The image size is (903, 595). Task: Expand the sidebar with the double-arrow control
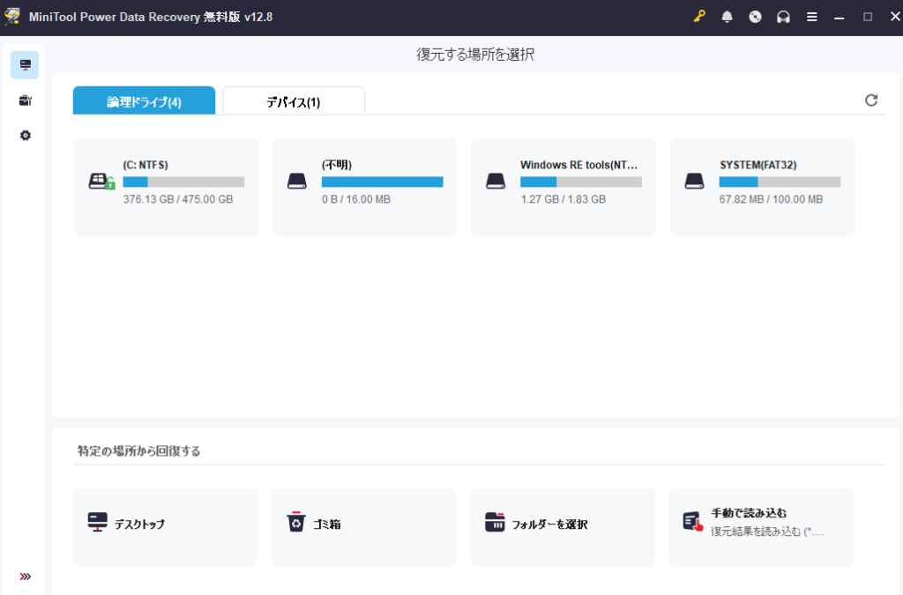[x=24, y=577]
